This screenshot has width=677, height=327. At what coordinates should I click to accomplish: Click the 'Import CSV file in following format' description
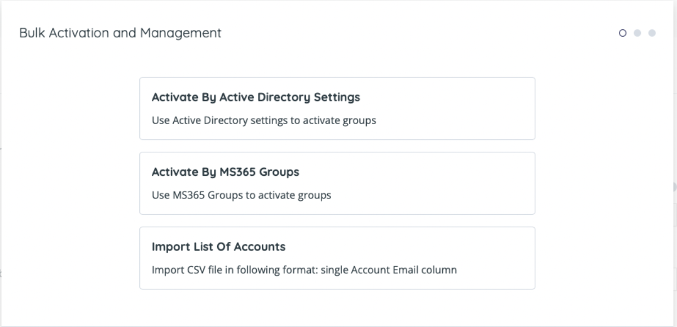click(304, 270)
